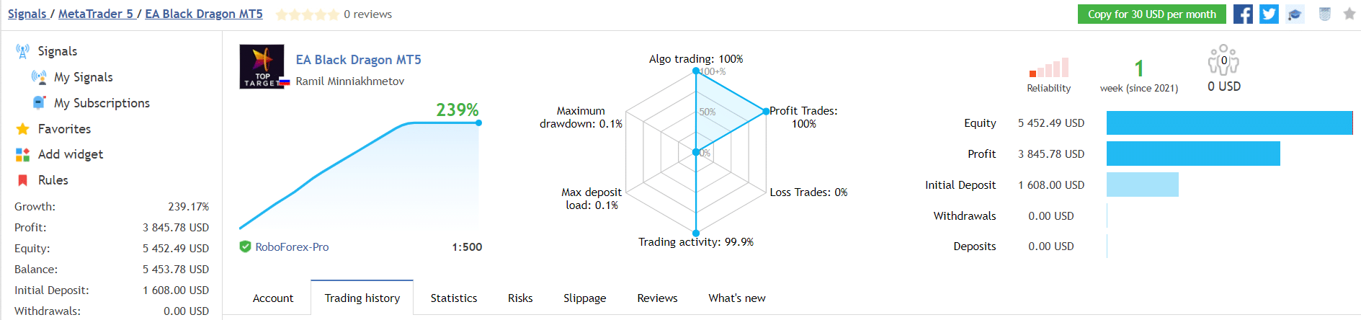Screen dimensions: 1361x320
Task: Click the EA Black Dragon avatar thumbnail
Action: point(262,67)
